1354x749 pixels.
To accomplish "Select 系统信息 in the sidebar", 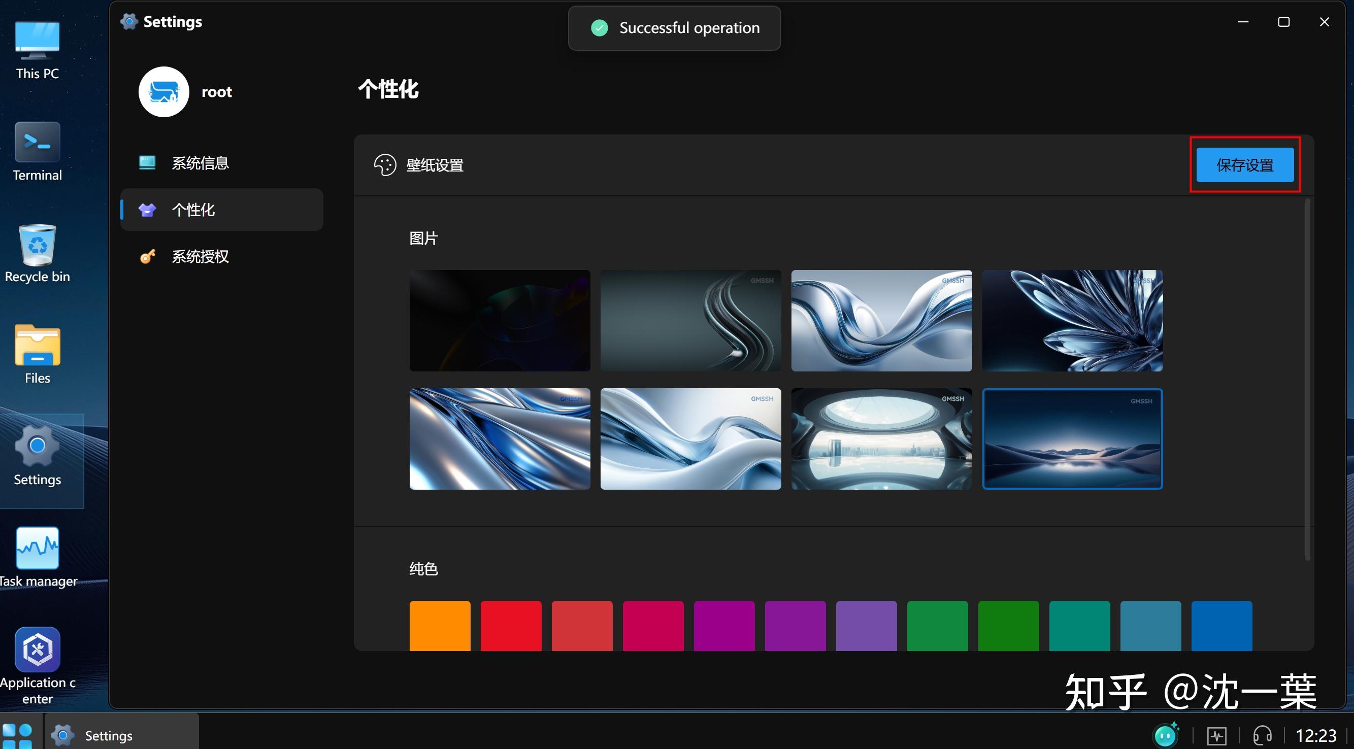I will pyautogui.click(x=200, y=163).
